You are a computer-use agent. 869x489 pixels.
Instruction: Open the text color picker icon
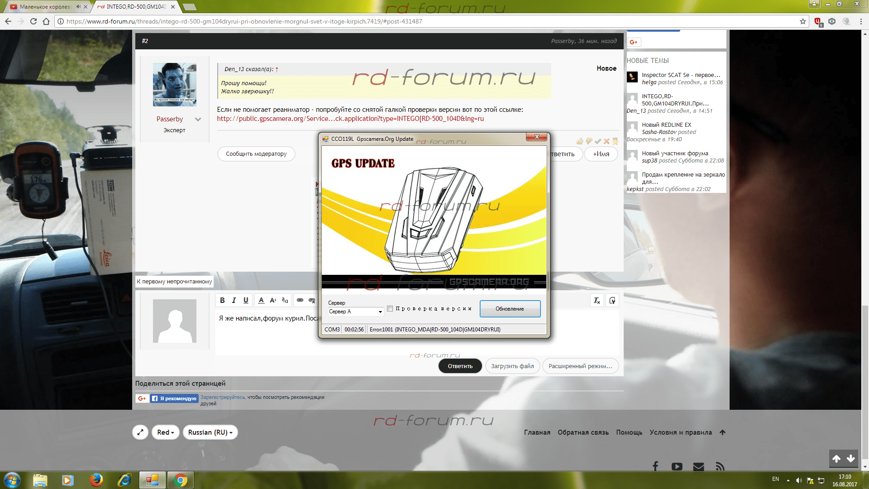click(261, 300)
